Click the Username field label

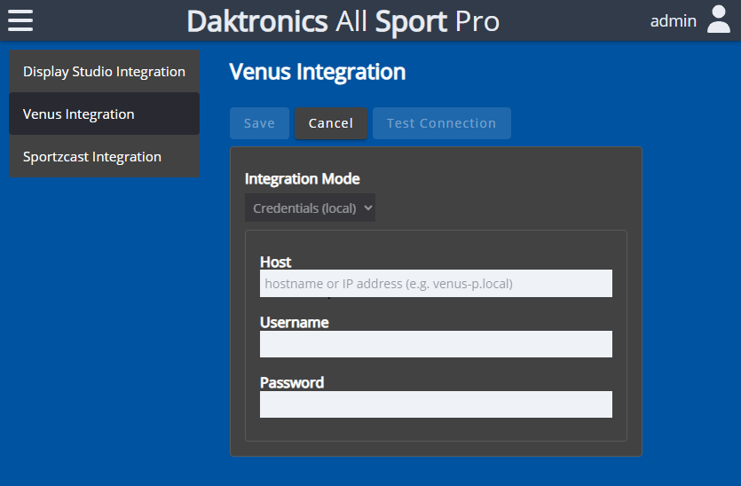[295, 322]
